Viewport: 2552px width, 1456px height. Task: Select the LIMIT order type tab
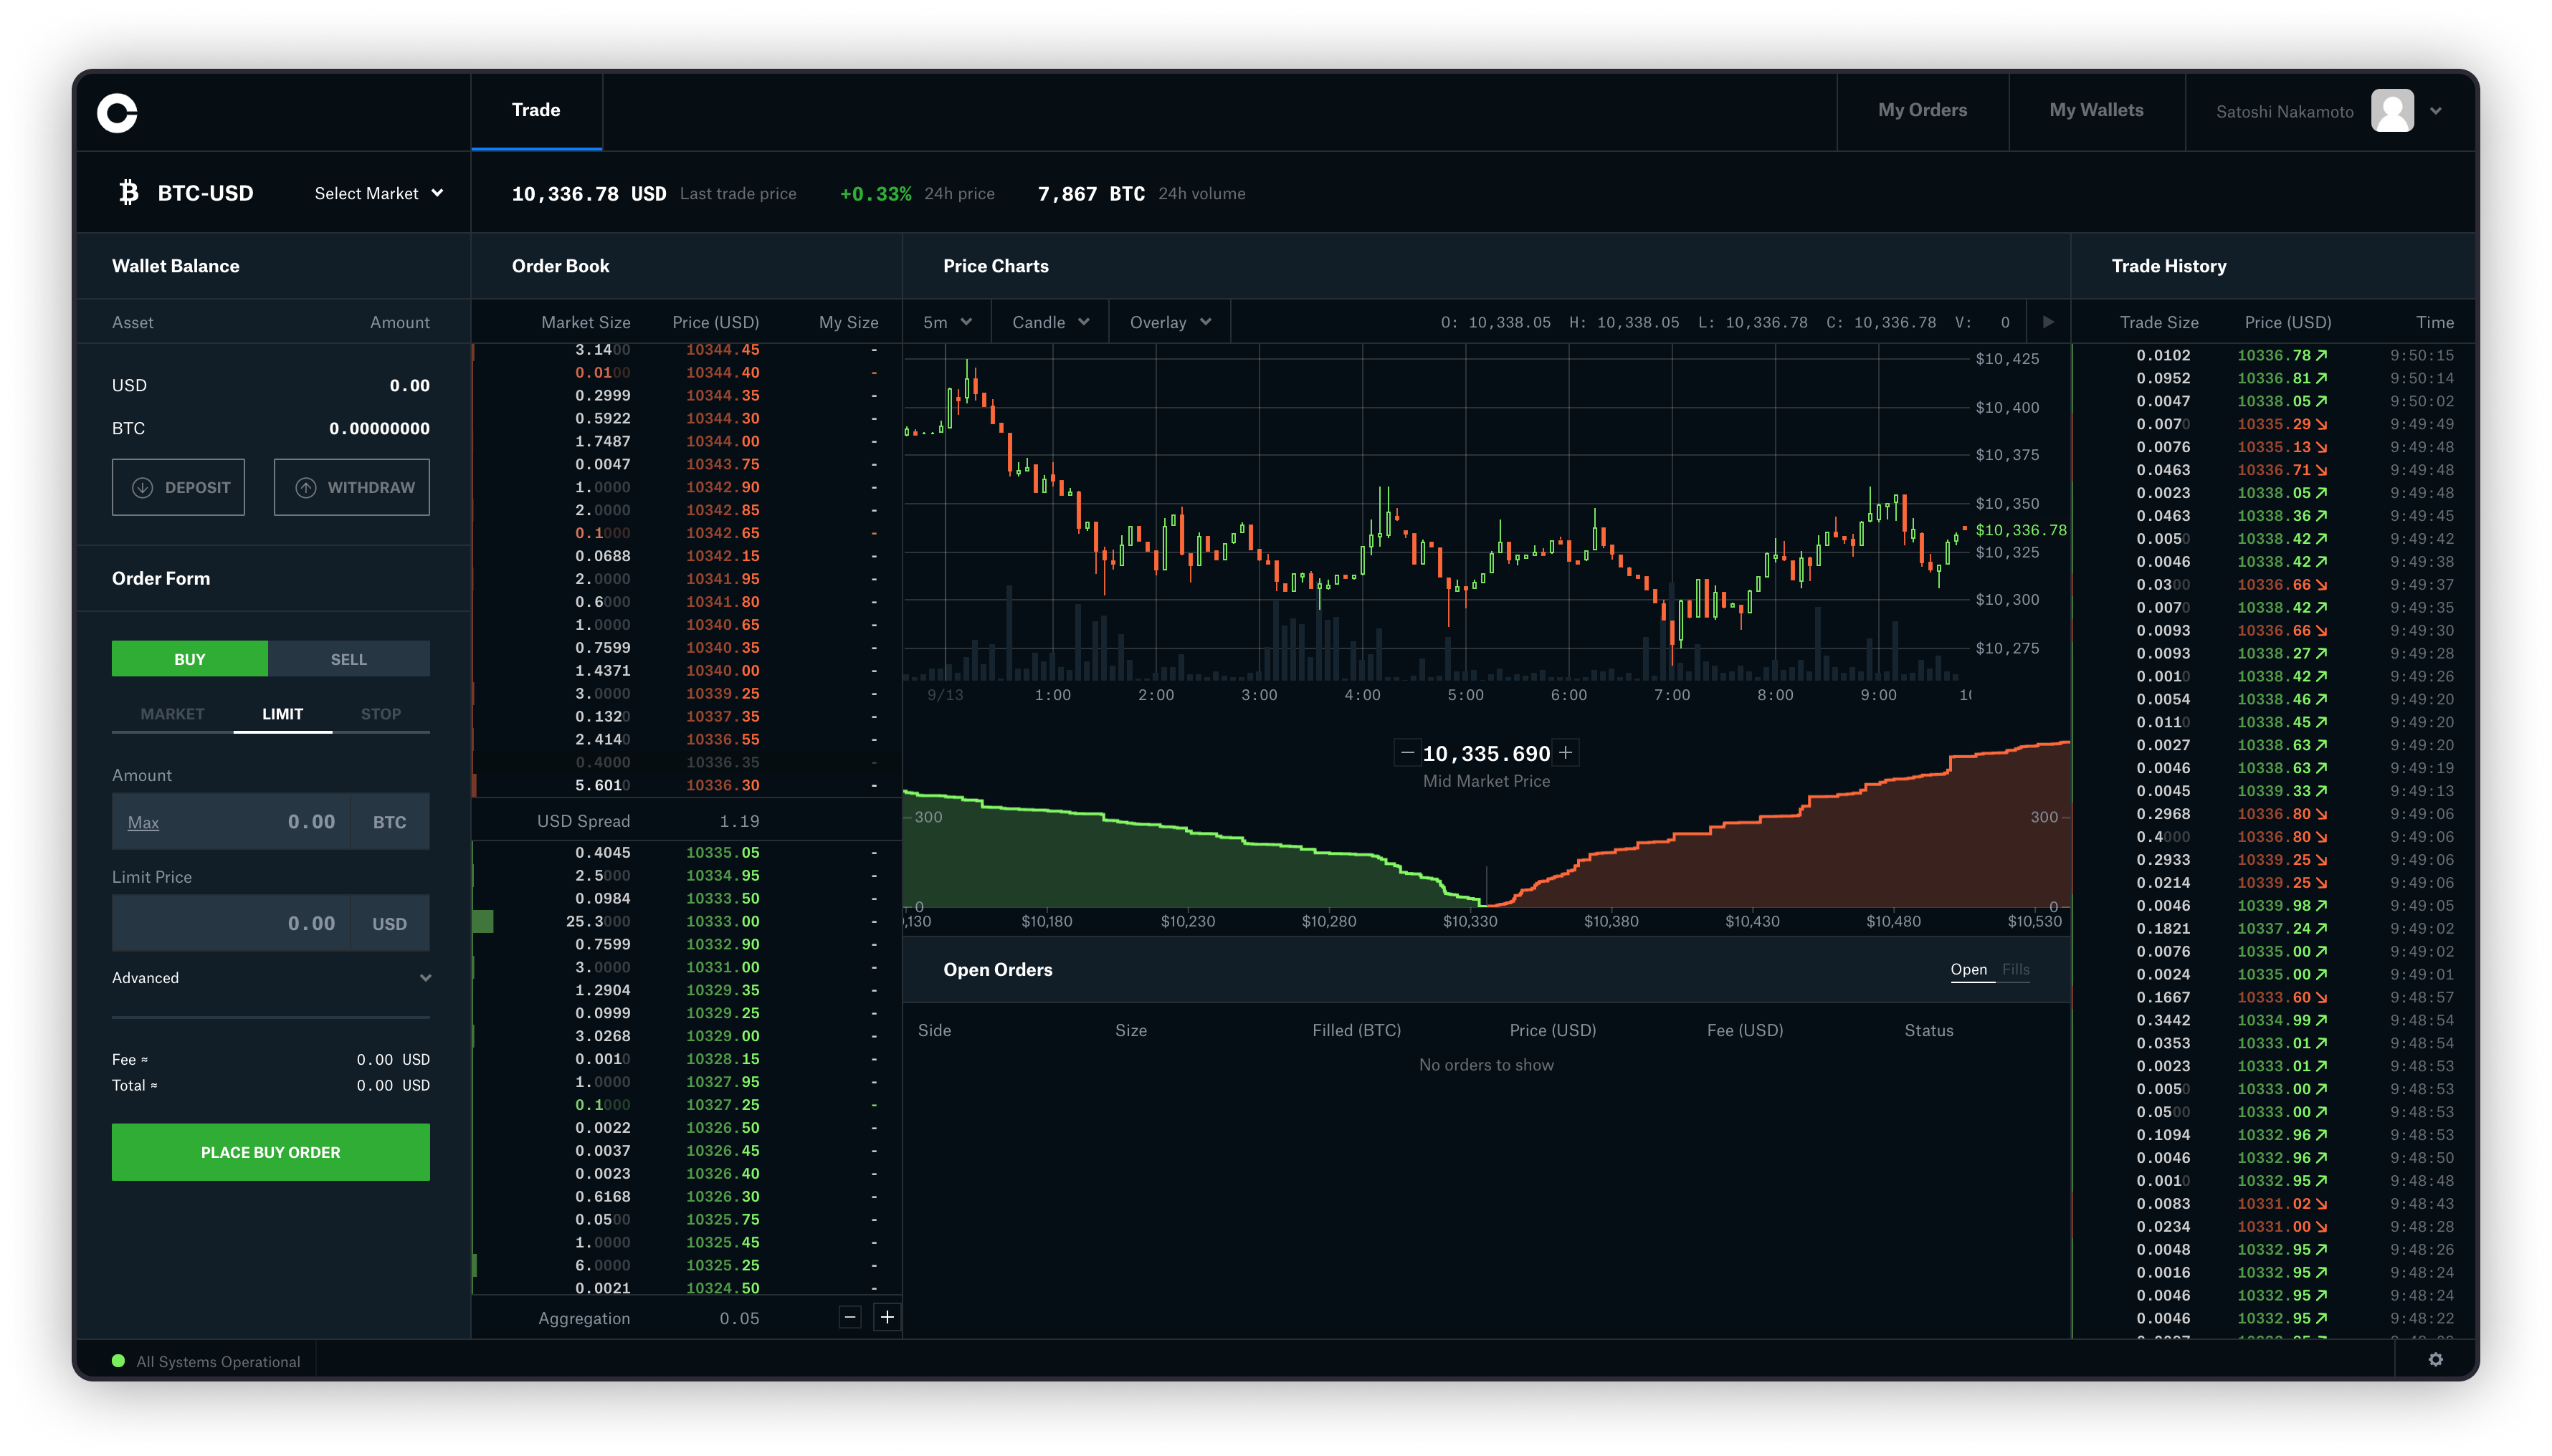point(279,713)
